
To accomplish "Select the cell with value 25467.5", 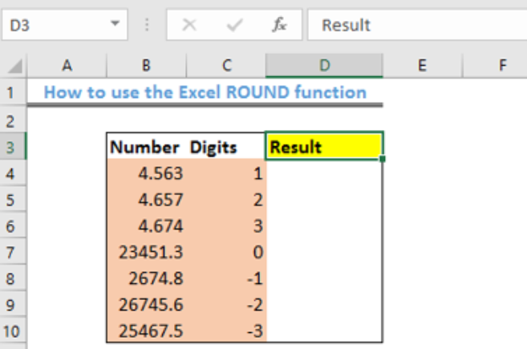I will [147, 331].
